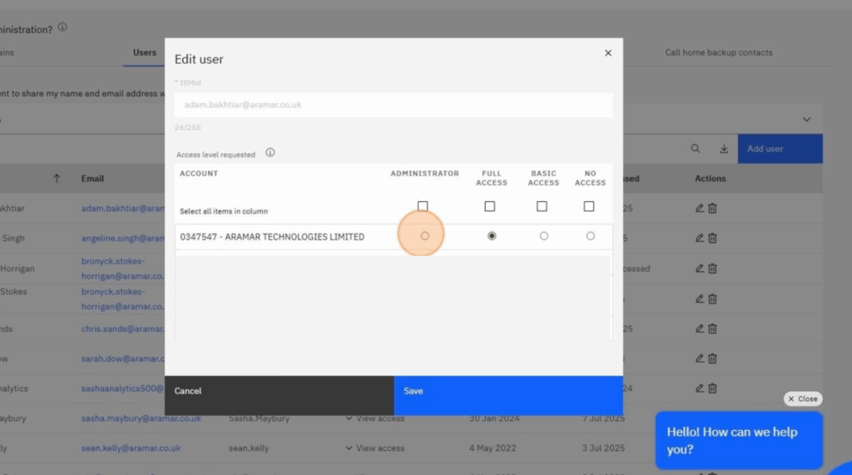Sort by the up-arrow column header

pos(57,178)
